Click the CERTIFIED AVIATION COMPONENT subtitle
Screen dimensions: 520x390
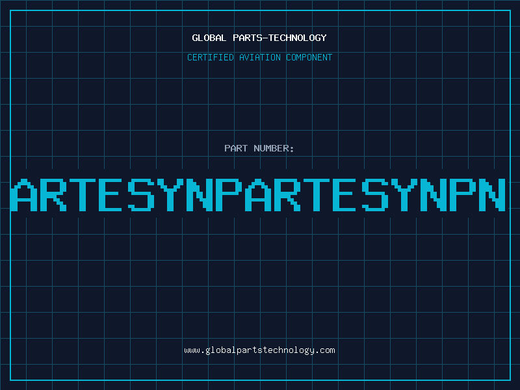point(259,57)
